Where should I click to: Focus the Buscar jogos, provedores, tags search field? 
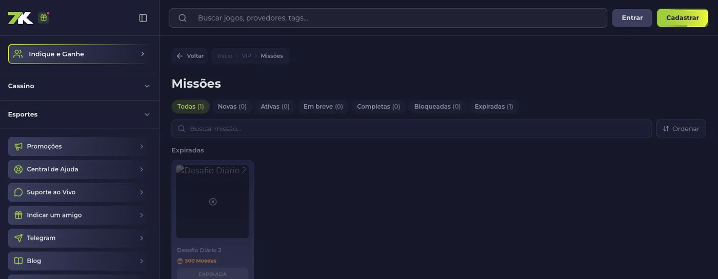click(388, 18)
